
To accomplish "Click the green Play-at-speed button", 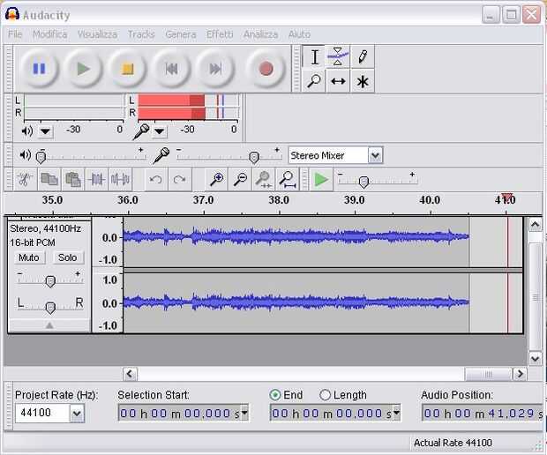I will coord(320,180).
